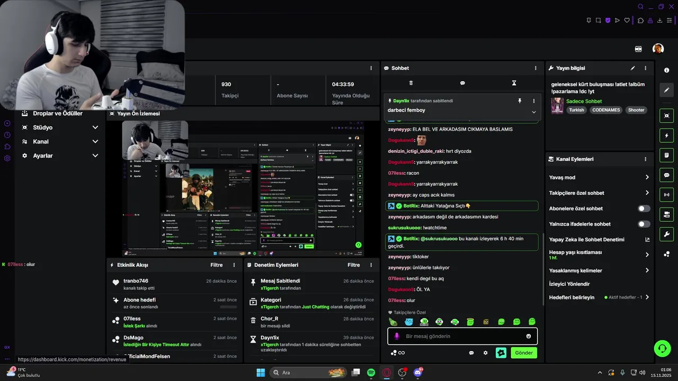Open Yayın bilgisi panel three-dot menu
The width and height of the screenshot is (678, 381).
pyautogui.click(x=645, y=68)
